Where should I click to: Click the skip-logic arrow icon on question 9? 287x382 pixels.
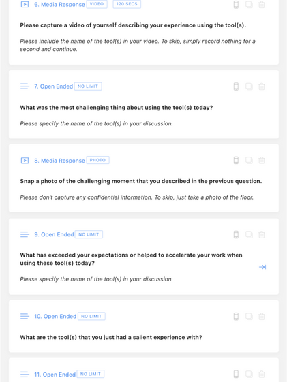tap(262, 267)
